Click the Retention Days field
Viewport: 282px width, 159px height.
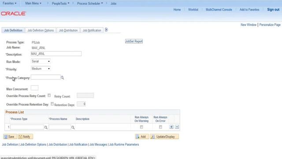point(81,104)
